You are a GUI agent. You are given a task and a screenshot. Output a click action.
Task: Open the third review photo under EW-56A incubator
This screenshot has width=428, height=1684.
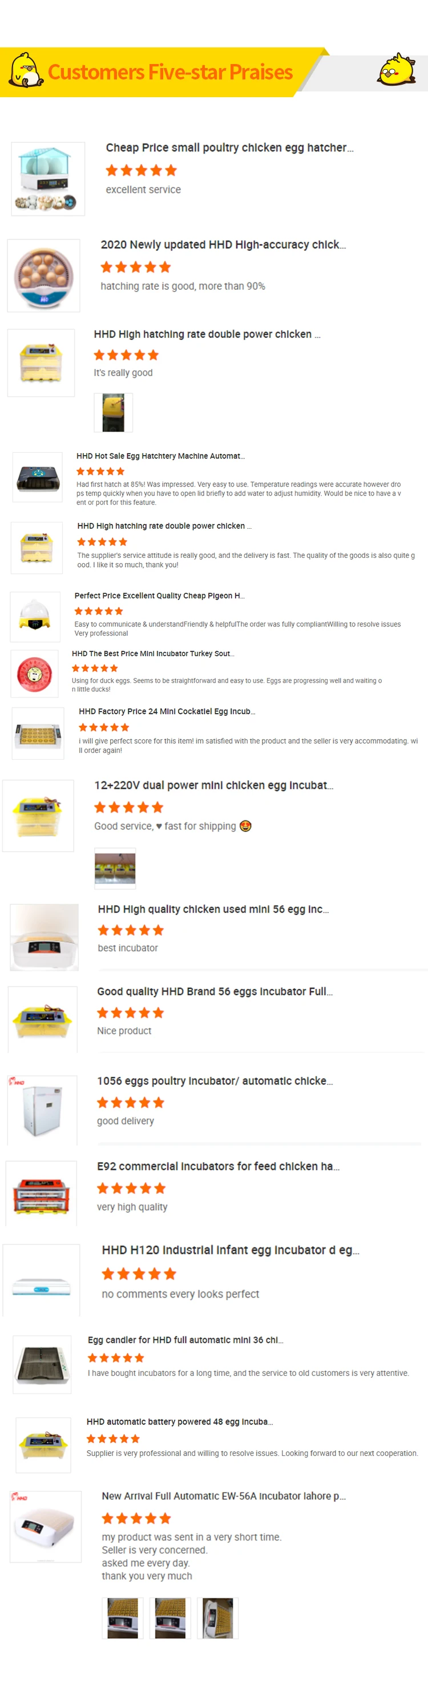(x=218, y=1618)
